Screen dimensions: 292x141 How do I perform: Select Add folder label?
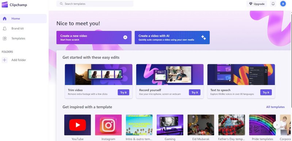[19, 60]
